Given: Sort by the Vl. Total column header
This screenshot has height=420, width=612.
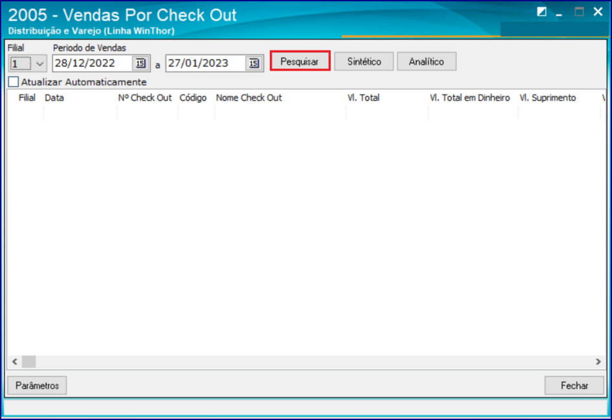Looking at the screenshot, I should click(x=387, y=98).
